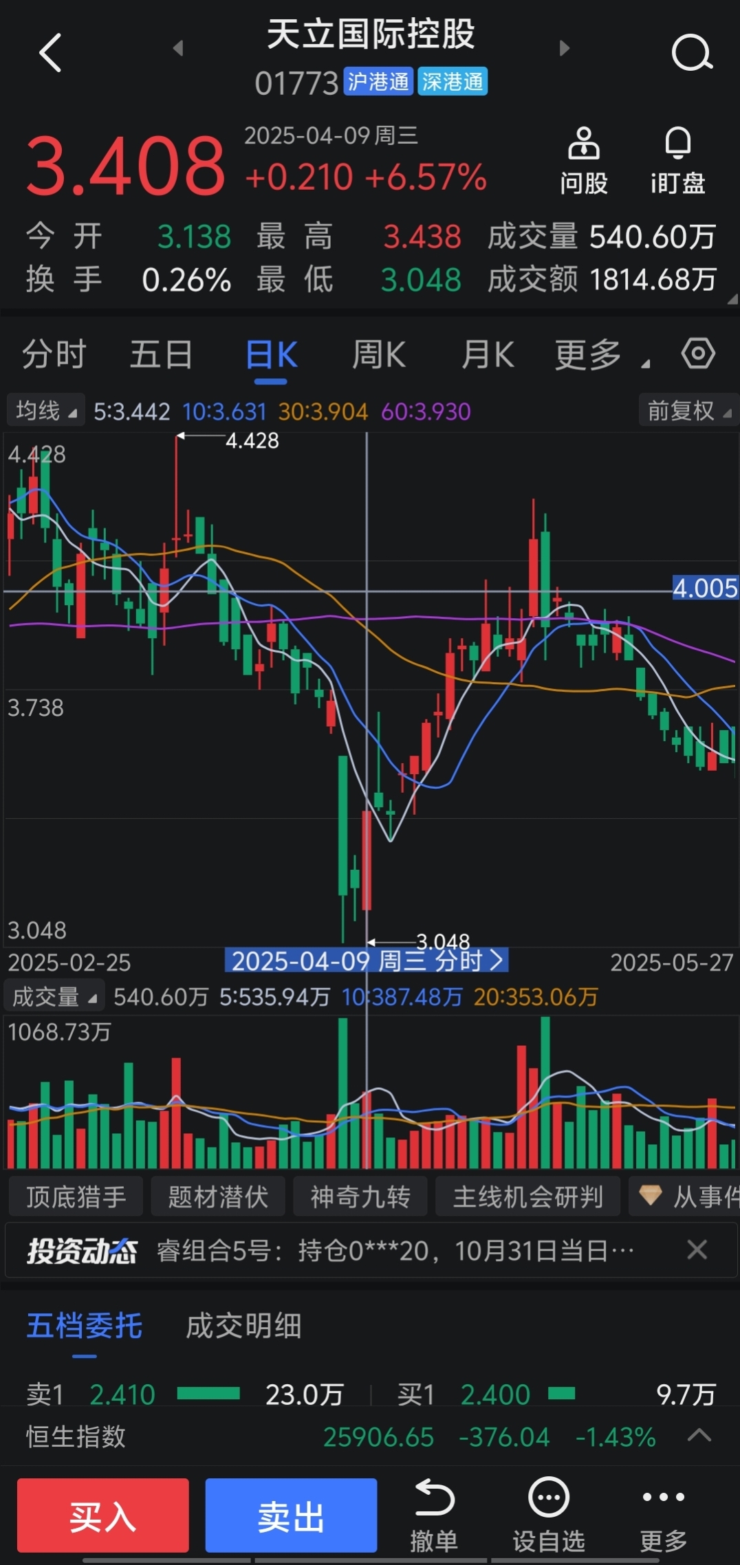Expand the quote details corner triangle
Screen dimensions: 740x1565
(x=732, y=299)
